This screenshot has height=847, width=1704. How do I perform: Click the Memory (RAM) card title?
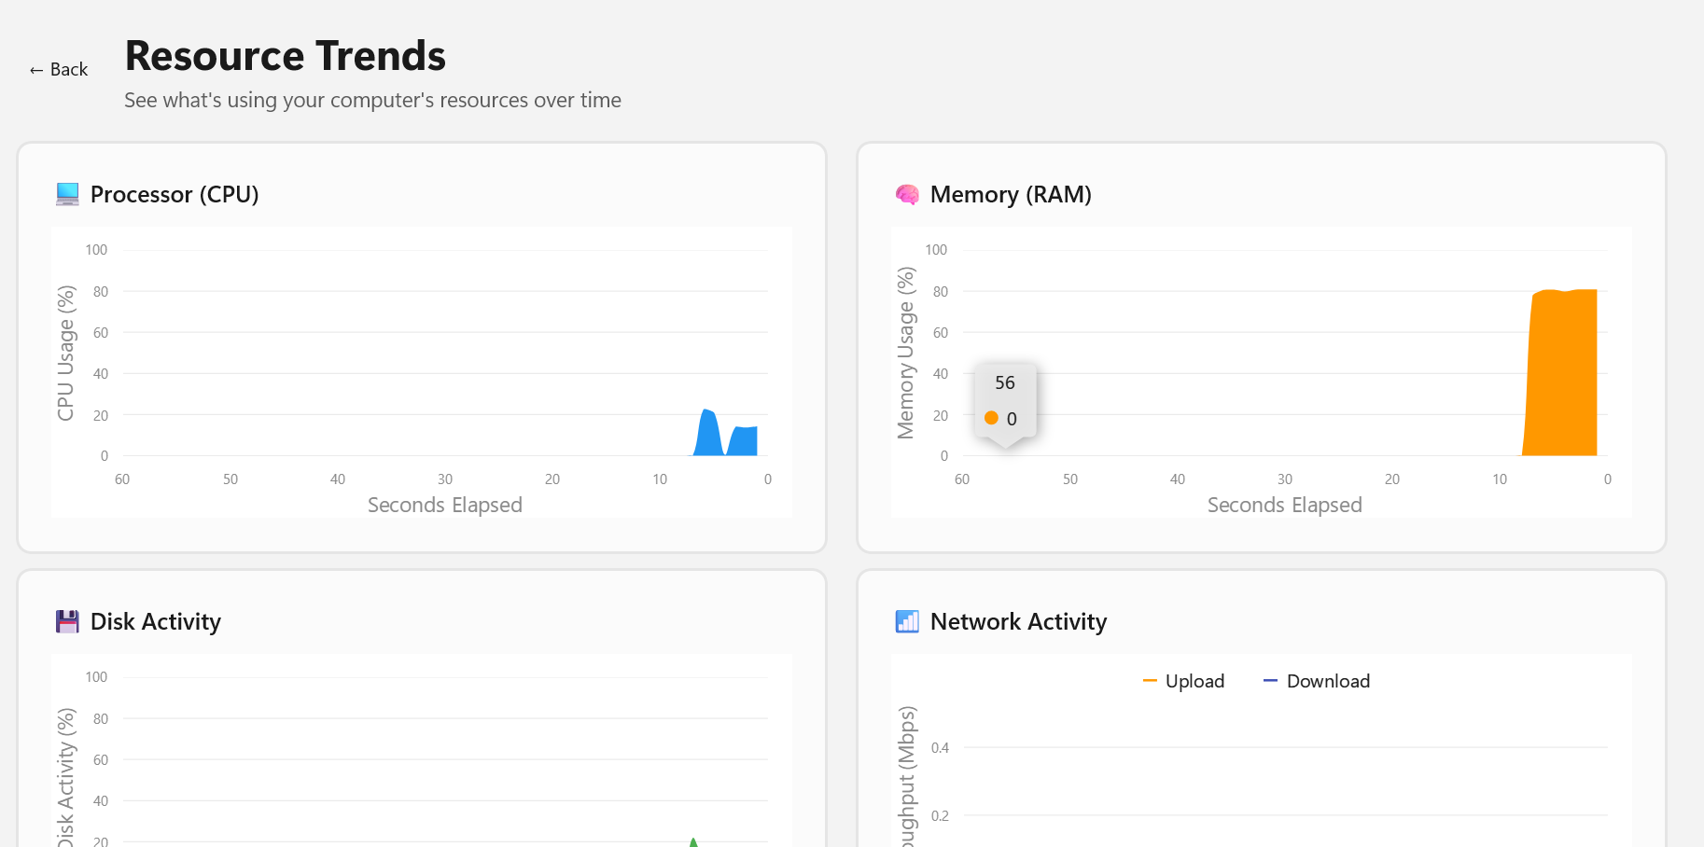point(1011,194)
